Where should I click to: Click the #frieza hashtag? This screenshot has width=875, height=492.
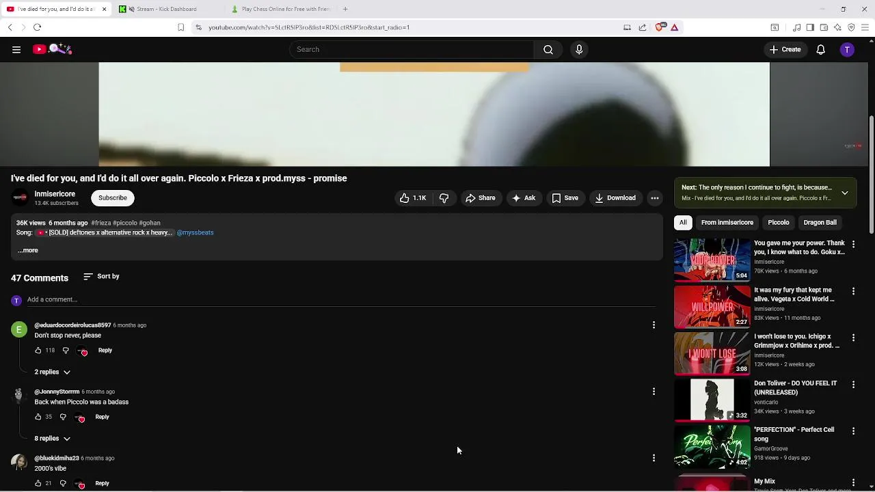(x=100, y=223)
